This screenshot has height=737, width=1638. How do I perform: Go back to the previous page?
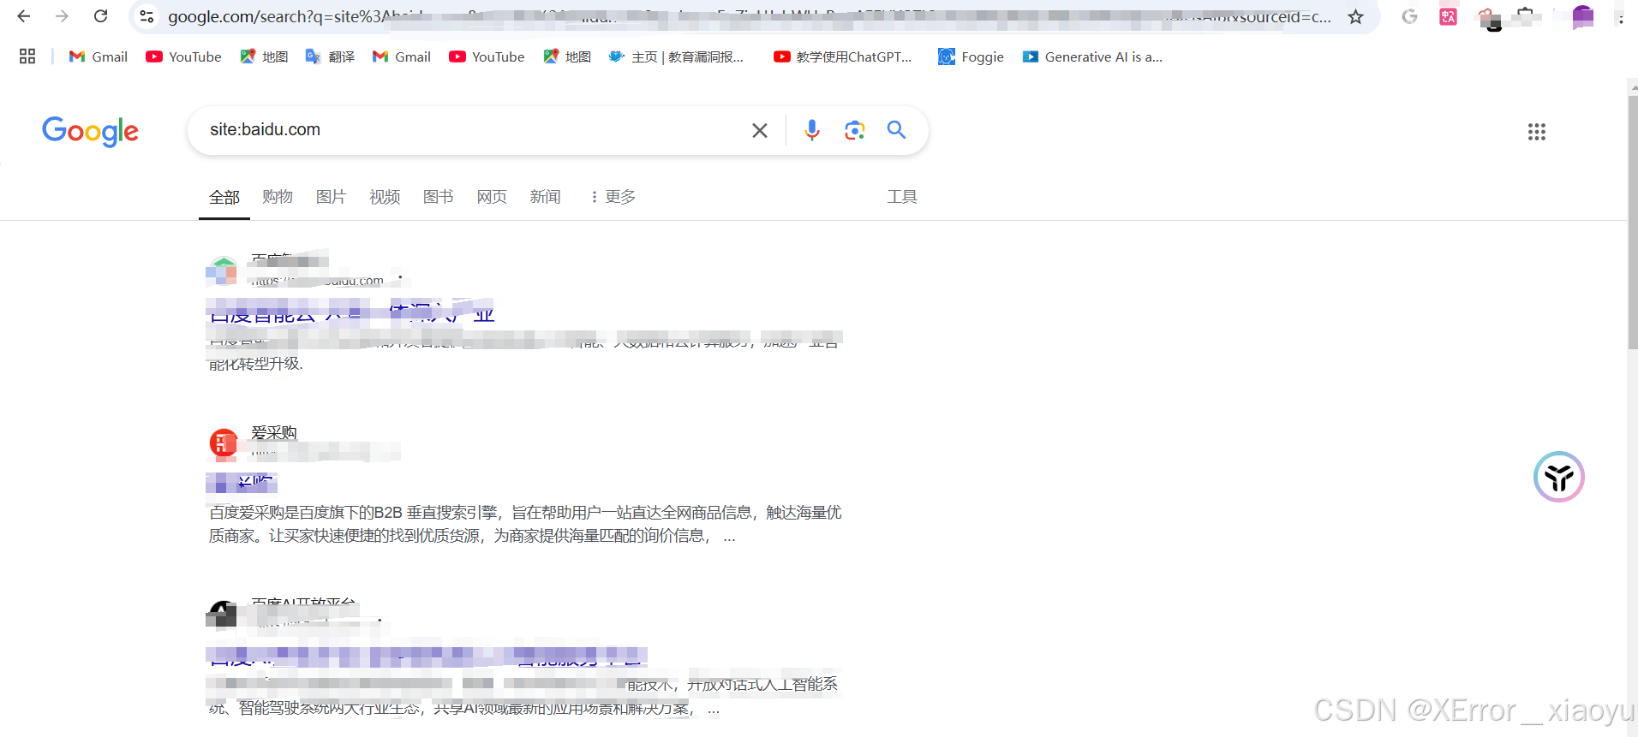24,16
